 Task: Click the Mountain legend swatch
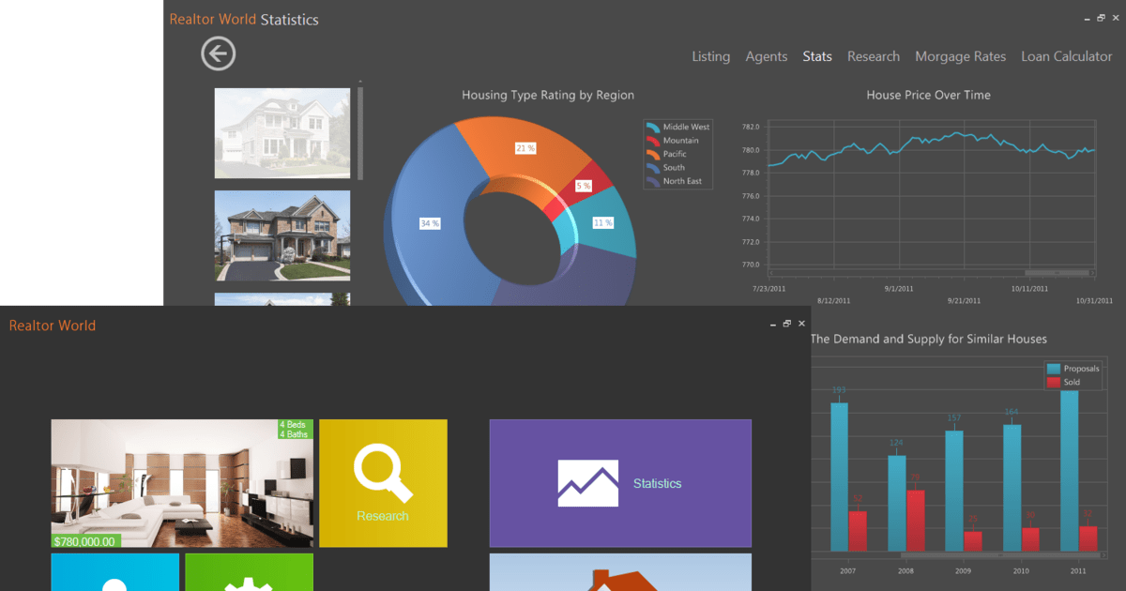(653, 141)
